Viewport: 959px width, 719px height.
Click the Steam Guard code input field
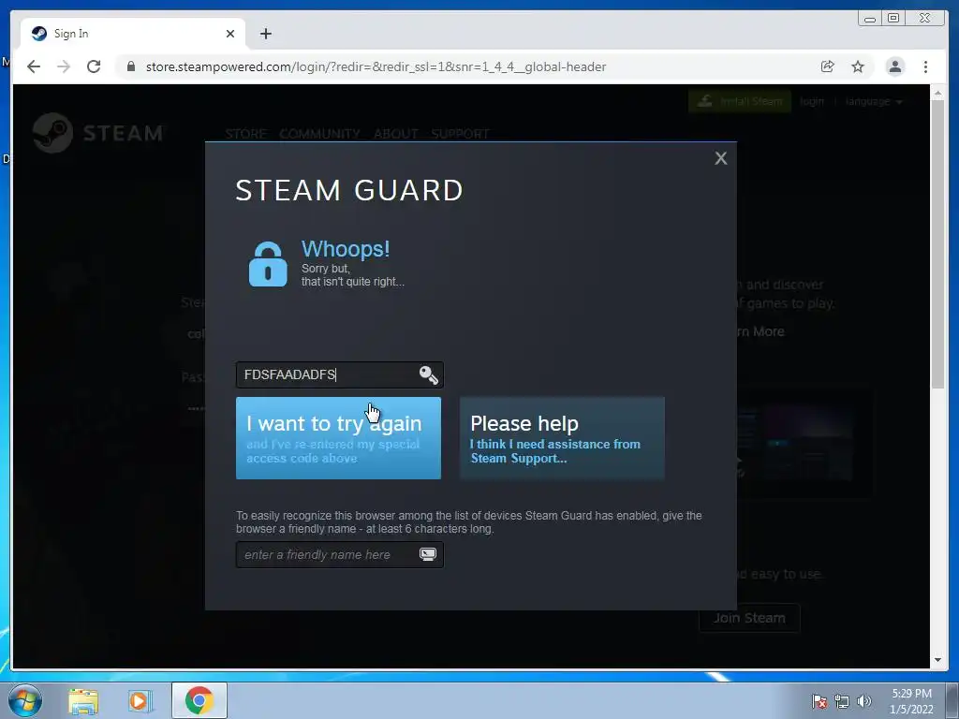339,374
